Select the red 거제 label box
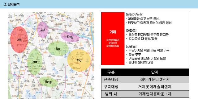The height and width of the screenshot is (111, 198). tap(113, 39)
